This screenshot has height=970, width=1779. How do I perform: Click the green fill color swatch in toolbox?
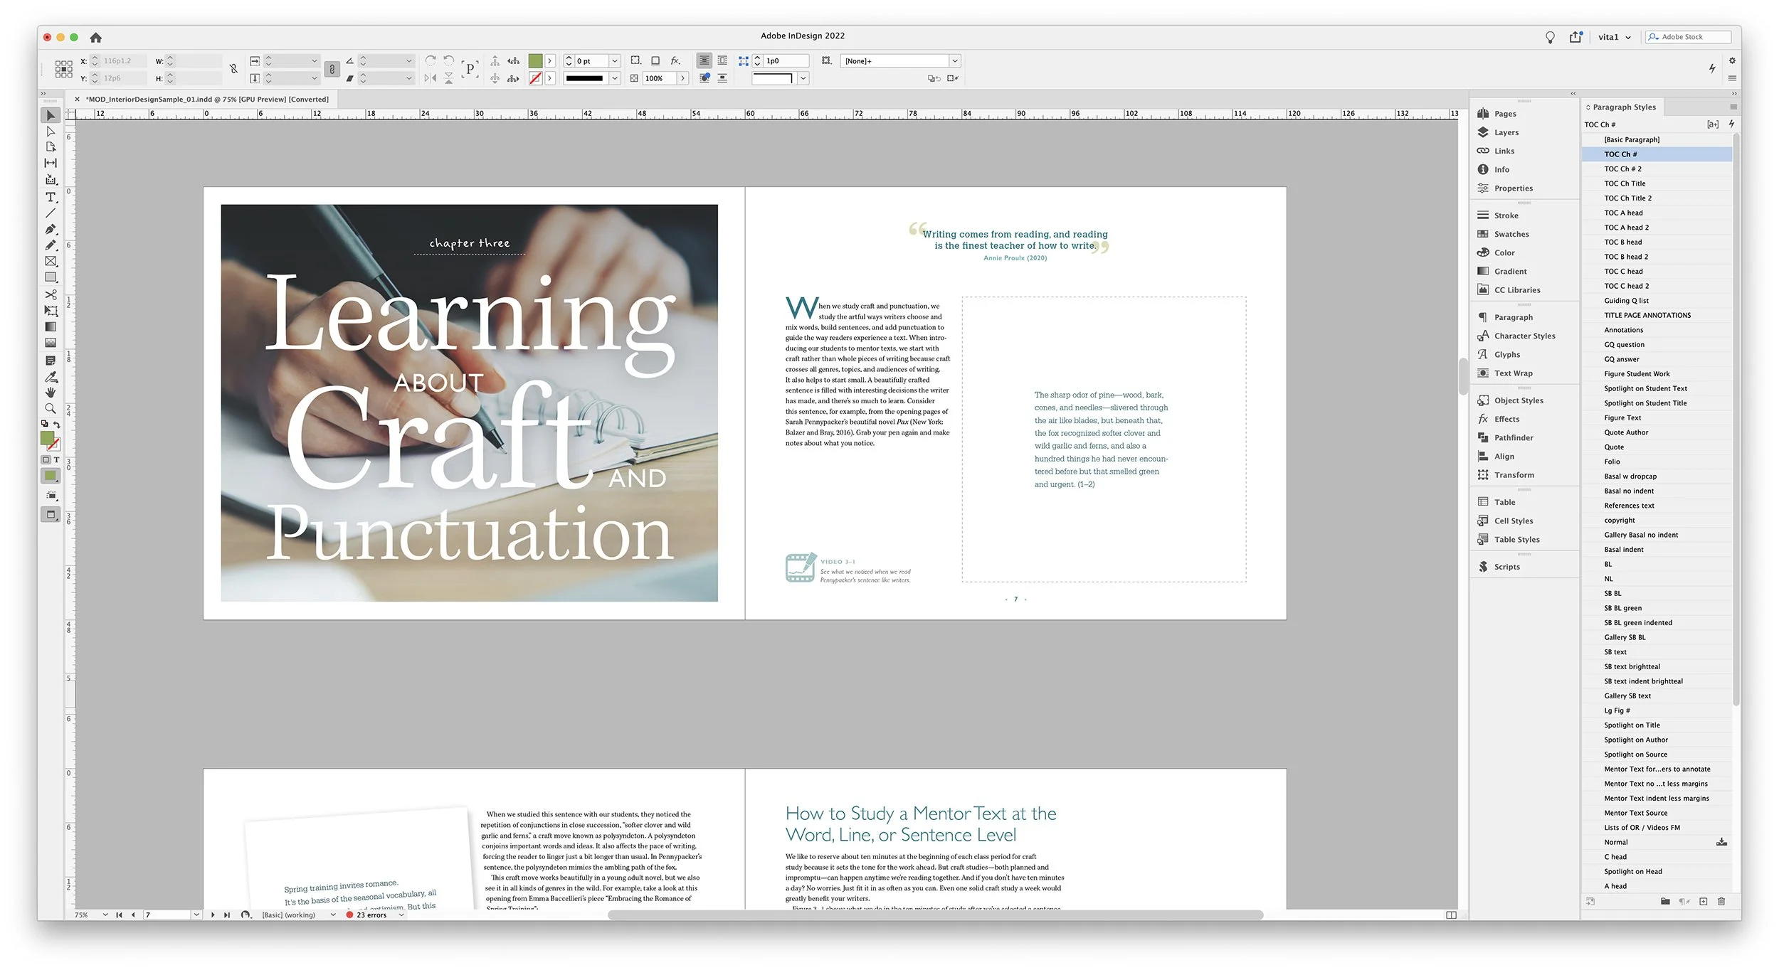(x=47, y=438)
